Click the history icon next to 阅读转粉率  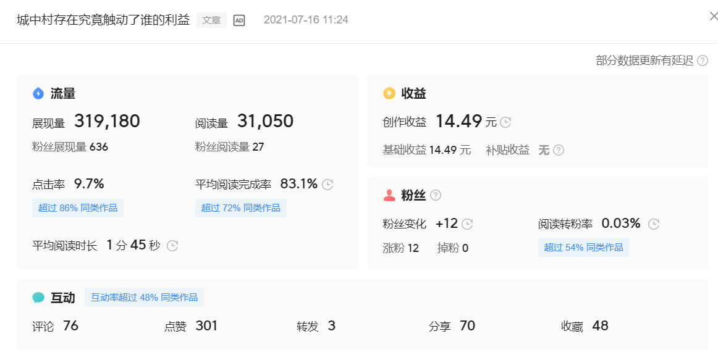coord(653,224)
